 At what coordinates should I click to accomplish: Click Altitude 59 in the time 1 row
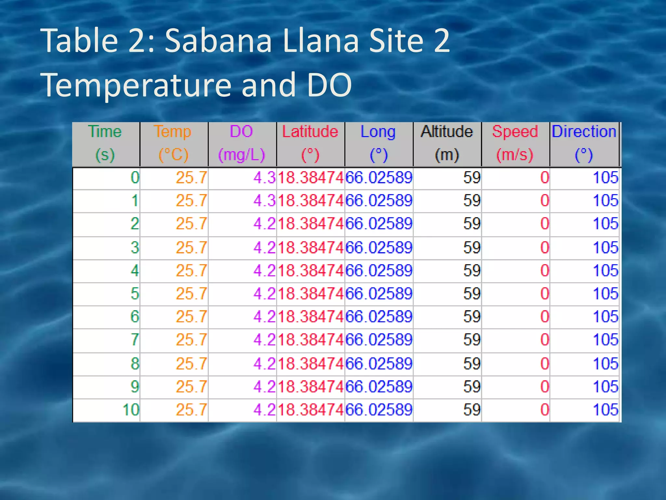coord(447,201)
